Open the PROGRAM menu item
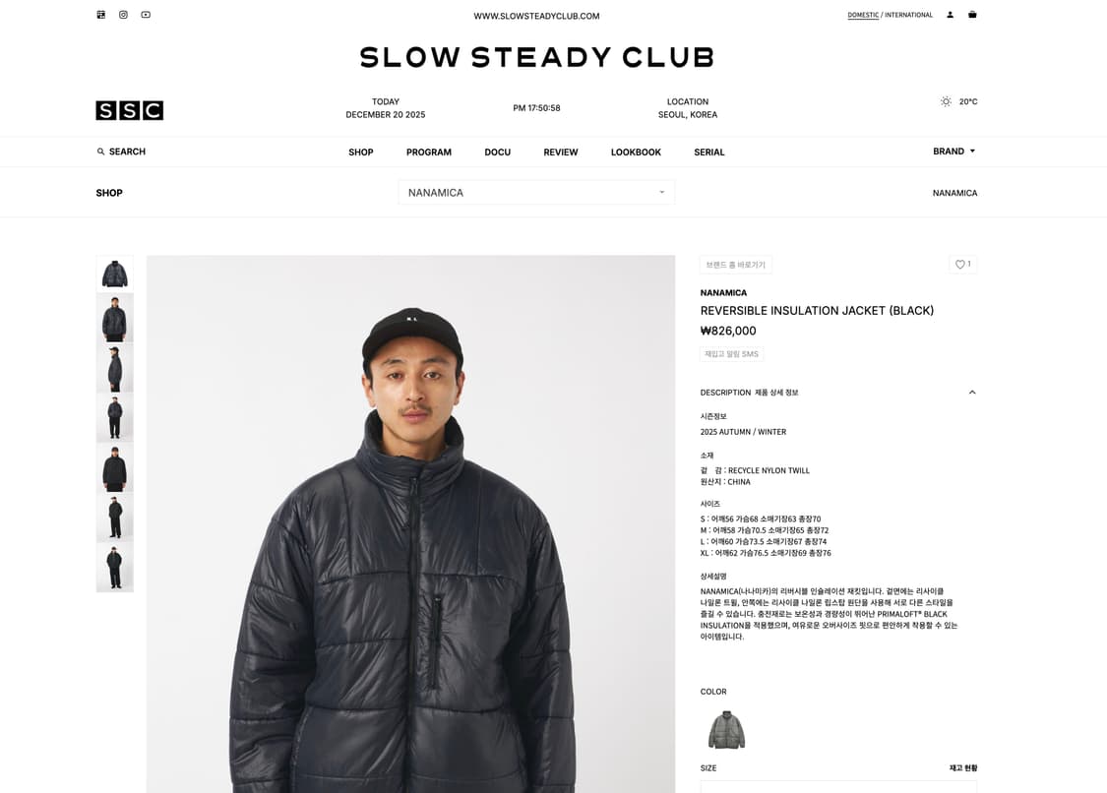This screenshot has width=1107, height=793. tap(429, 152)
